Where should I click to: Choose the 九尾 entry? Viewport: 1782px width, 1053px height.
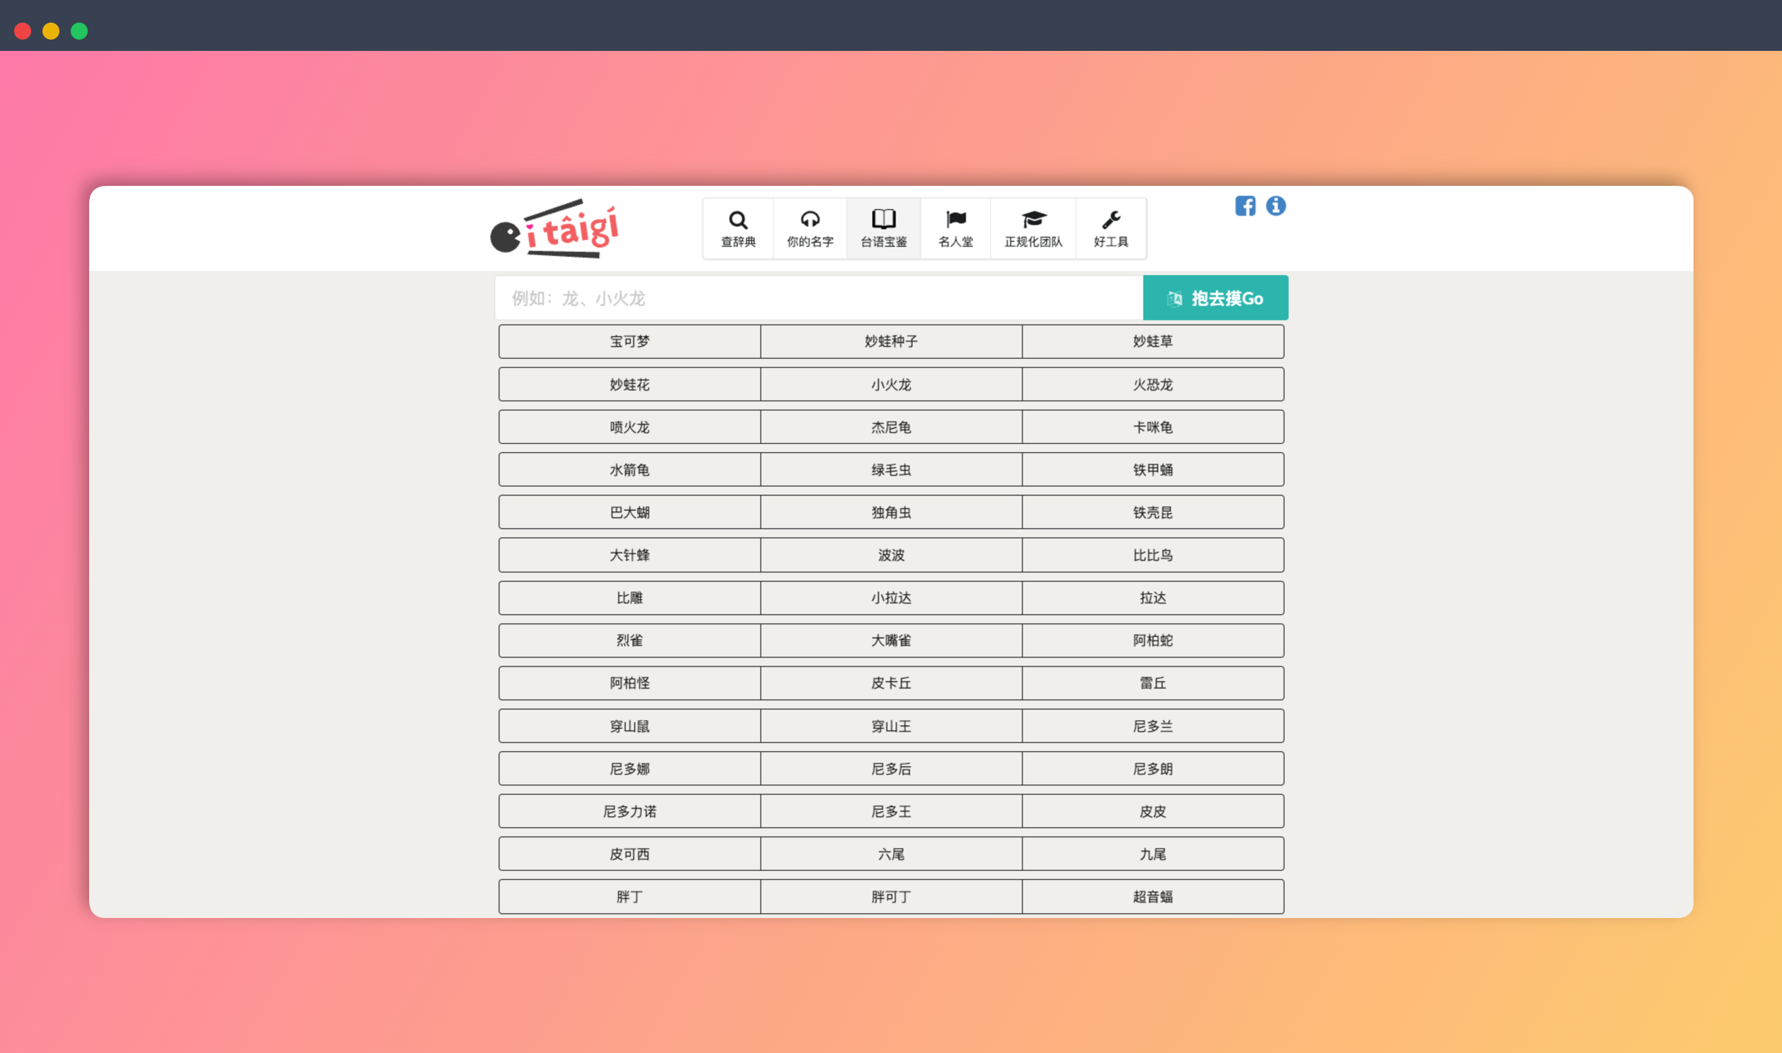click(x=1152, y=854)
